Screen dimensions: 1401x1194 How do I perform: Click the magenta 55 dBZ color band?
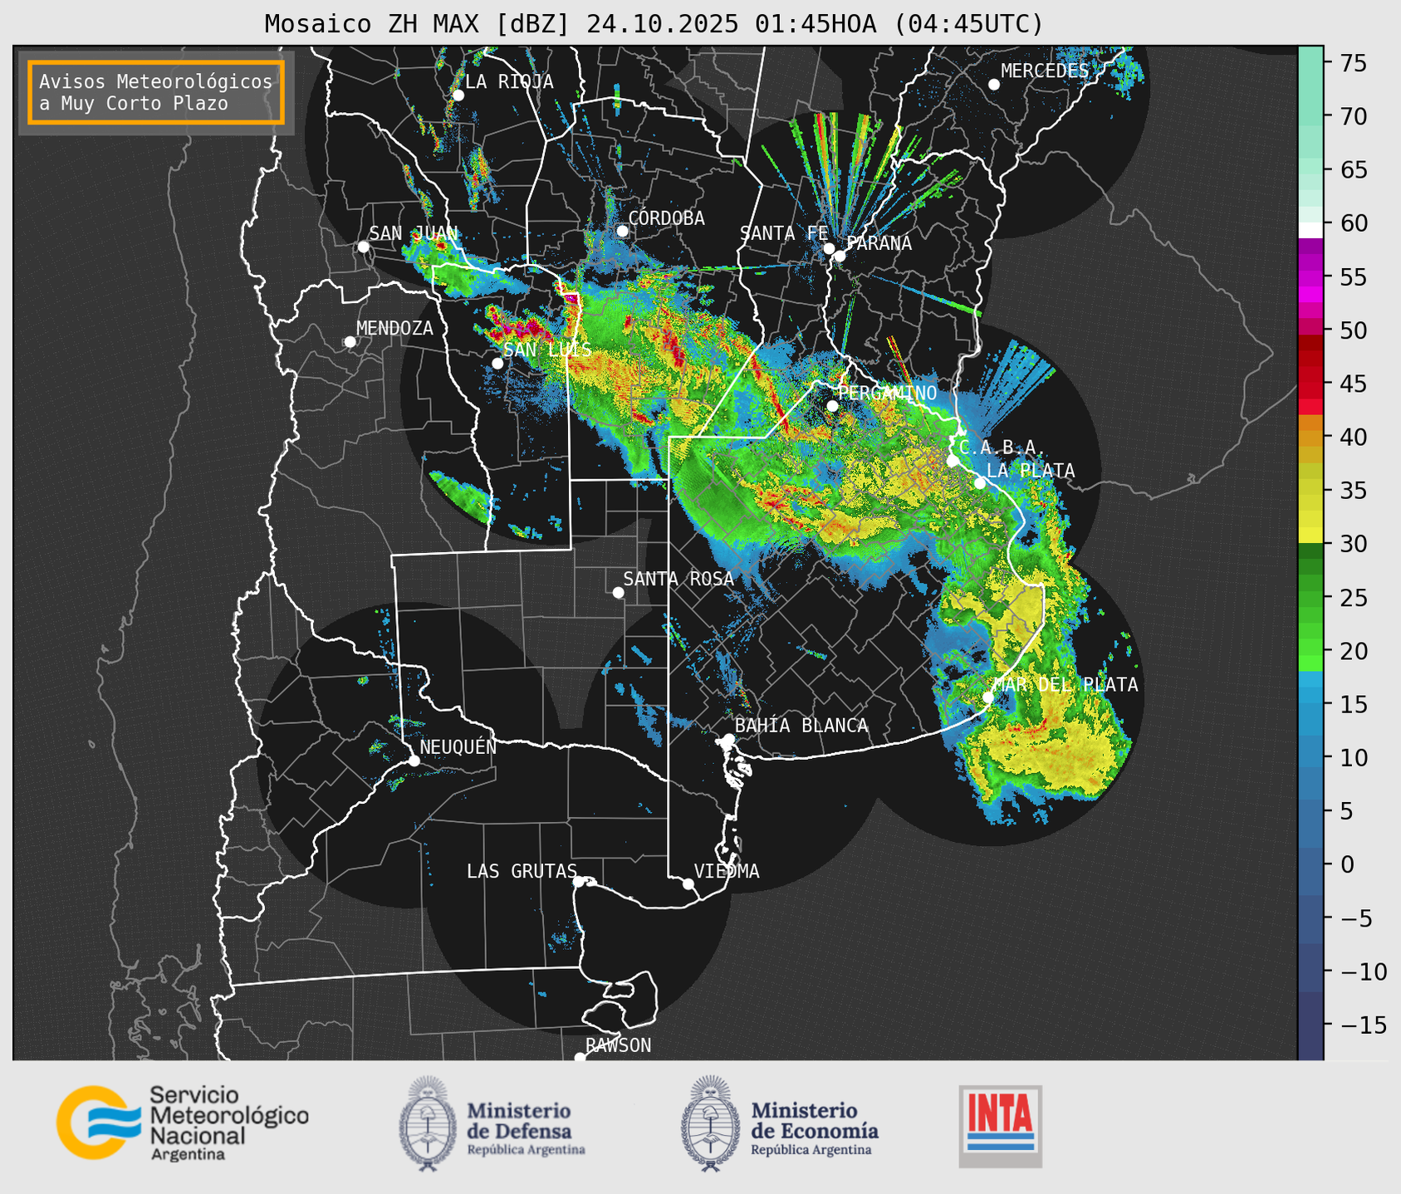(x=1310, y=277)
